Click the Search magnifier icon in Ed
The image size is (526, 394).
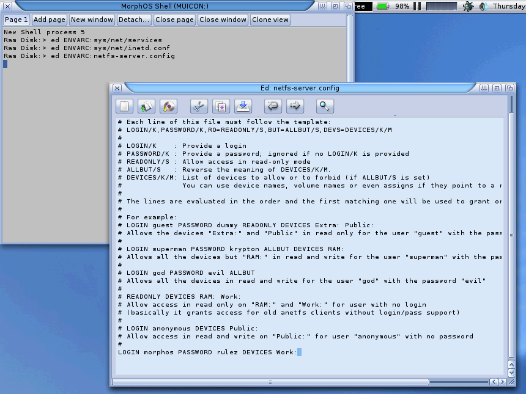(x=325, y=106)
